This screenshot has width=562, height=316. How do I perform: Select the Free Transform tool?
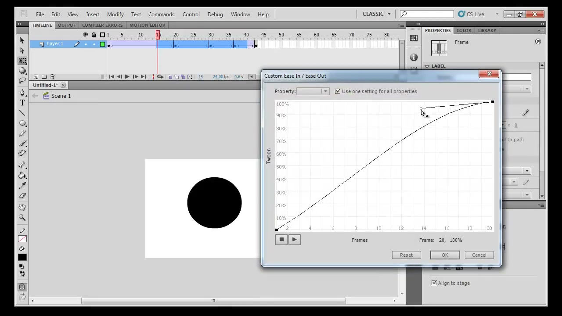(22, 61)
